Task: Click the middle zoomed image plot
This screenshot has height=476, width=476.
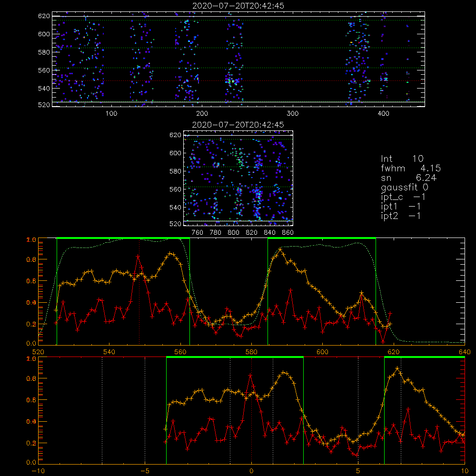Action: click(x=238, y=178)
